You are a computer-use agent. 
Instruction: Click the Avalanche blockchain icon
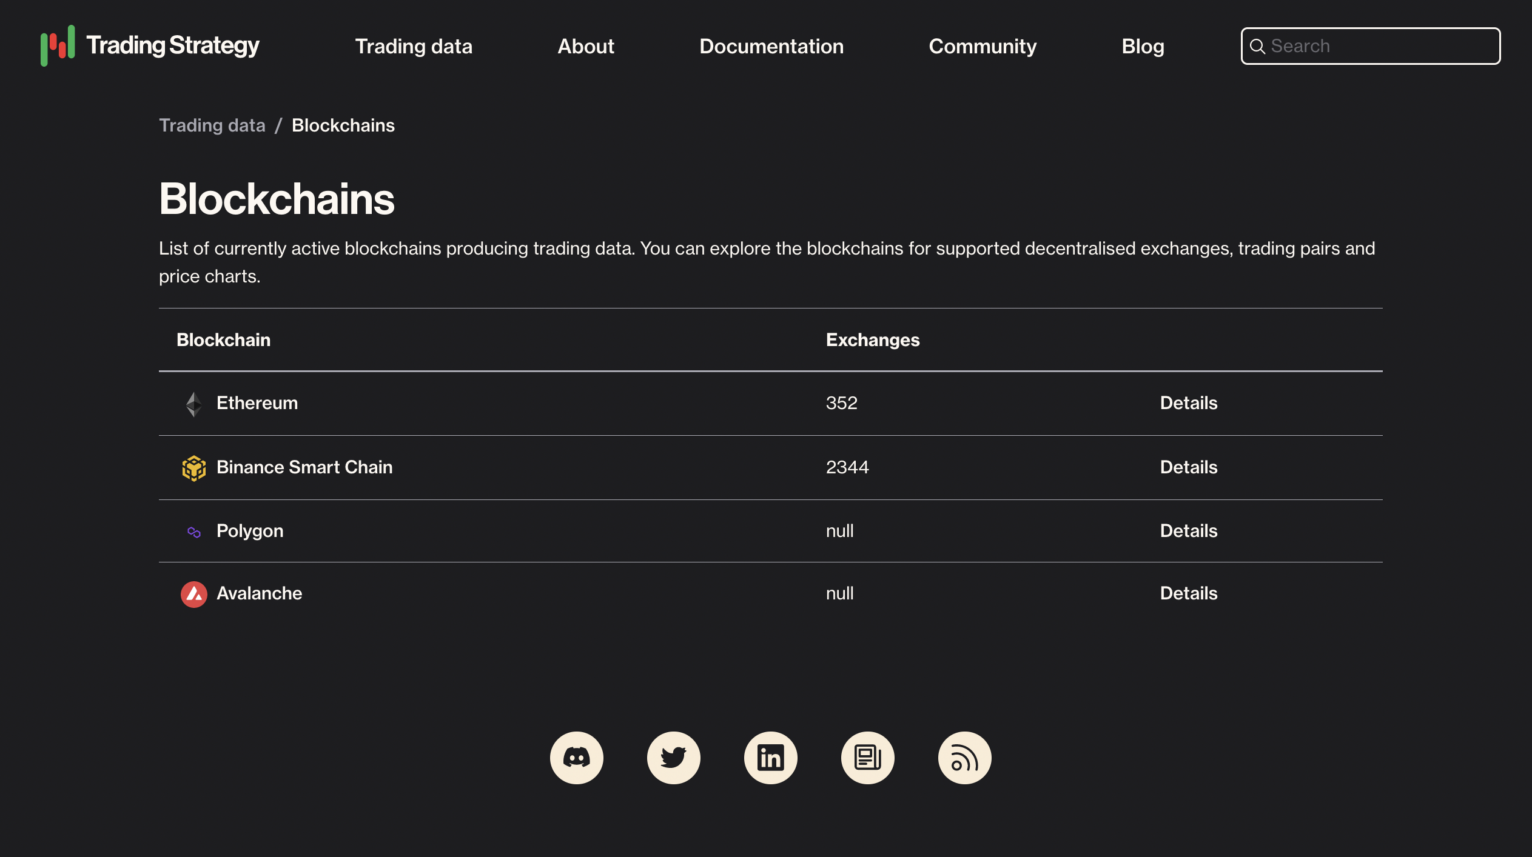[x=193, y=595]
